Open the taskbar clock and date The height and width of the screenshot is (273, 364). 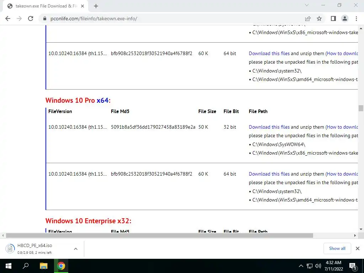(x=333, y=266)
